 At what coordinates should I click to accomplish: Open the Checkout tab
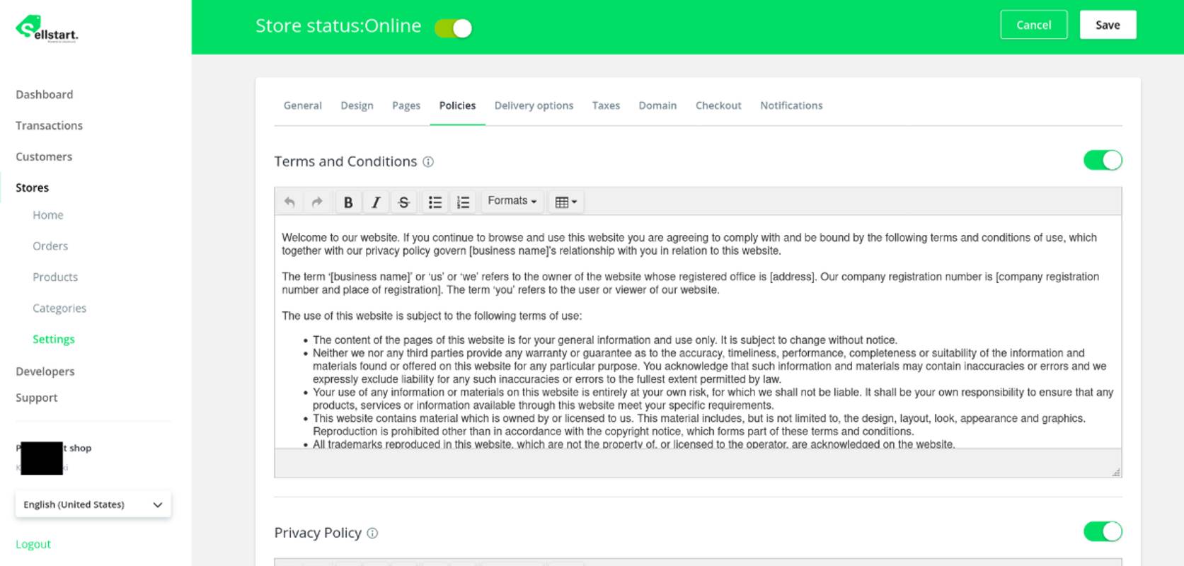point(718,105)
